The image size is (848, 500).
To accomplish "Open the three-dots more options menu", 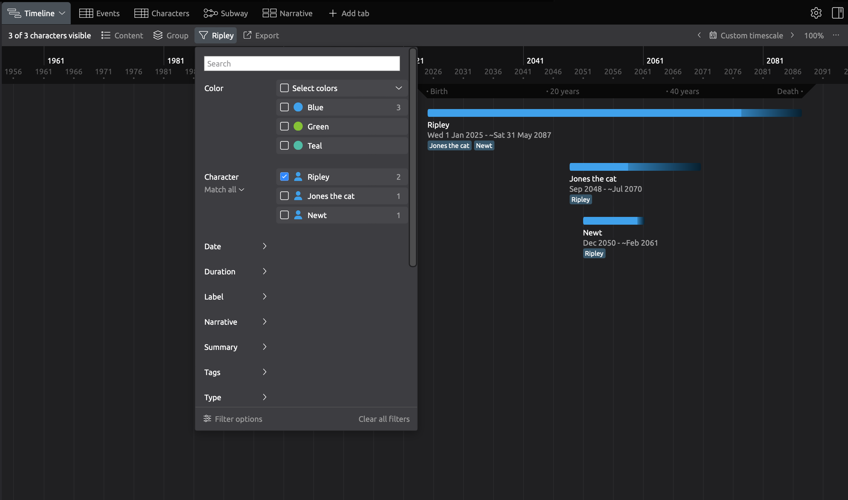I will tap(836, 35).
